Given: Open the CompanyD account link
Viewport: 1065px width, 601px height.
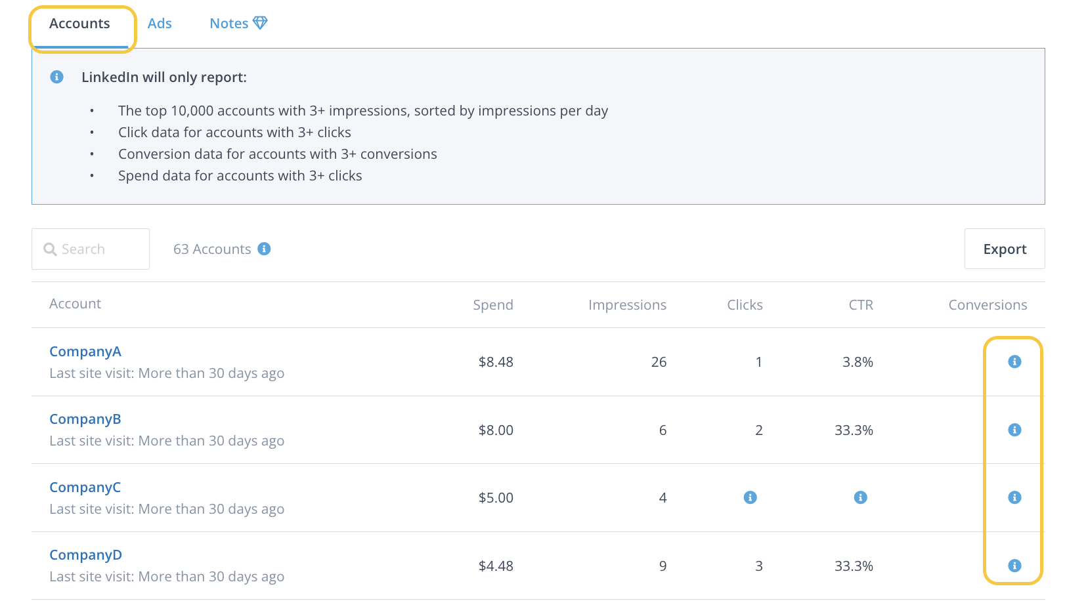Looking at the screenshot, I should click(86, 554).
